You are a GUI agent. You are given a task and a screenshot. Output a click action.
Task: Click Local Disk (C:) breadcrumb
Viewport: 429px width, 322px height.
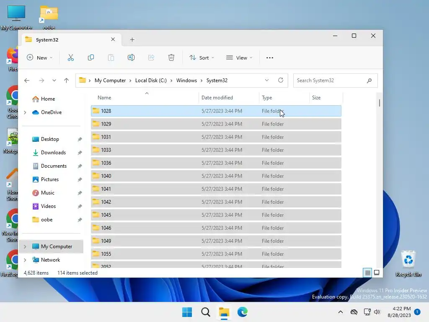click(x=151, y=80)
